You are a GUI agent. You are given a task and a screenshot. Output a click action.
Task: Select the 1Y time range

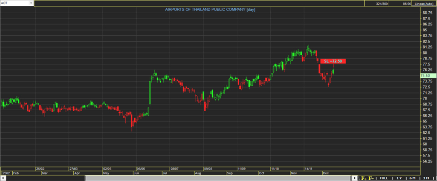[399, 178]
